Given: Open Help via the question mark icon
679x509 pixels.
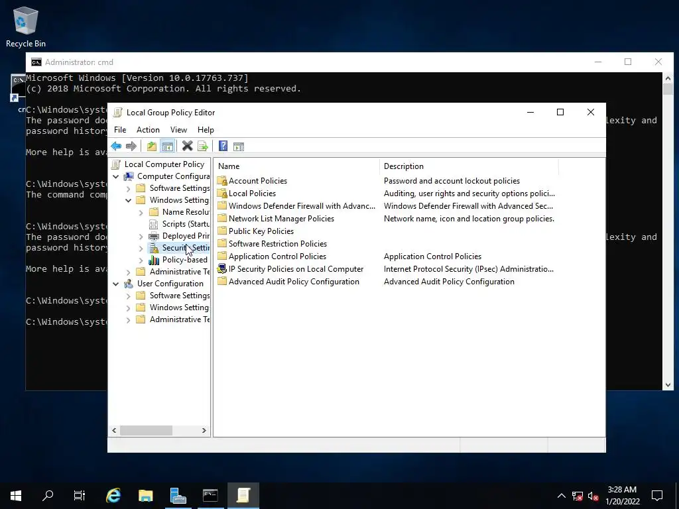Looking at the screenshot, I should 223,146.
